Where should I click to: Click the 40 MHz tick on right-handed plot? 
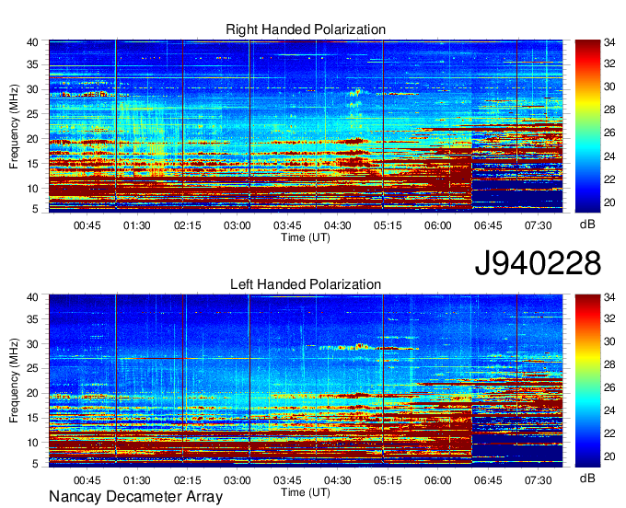pyautogui.click(x=32, y=42)
